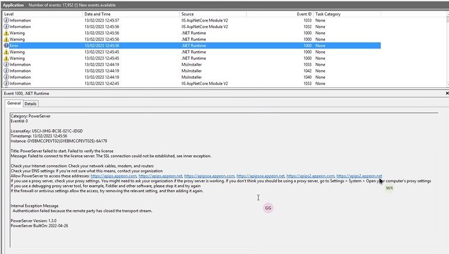Click the Warning icon directly above the Error row
Viewport: 449px width, 254px height.
(x=6, y=39)
